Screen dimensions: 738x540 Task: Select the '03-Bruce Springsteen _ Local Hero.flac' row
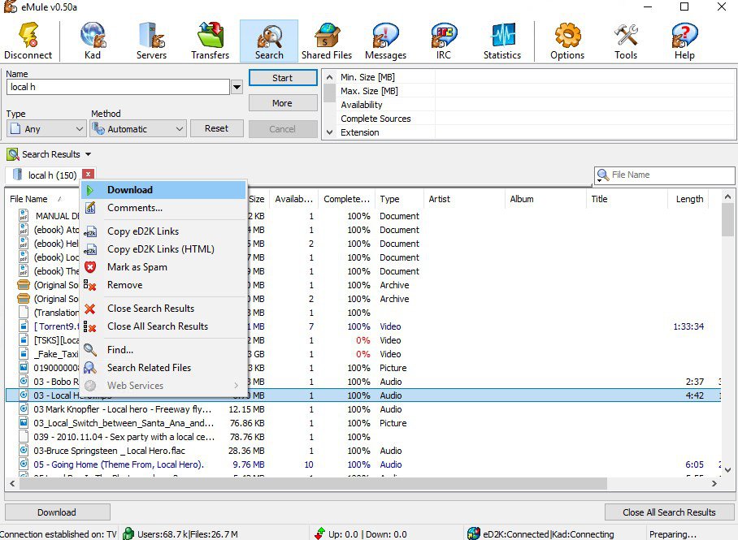(x=362, y=451)
